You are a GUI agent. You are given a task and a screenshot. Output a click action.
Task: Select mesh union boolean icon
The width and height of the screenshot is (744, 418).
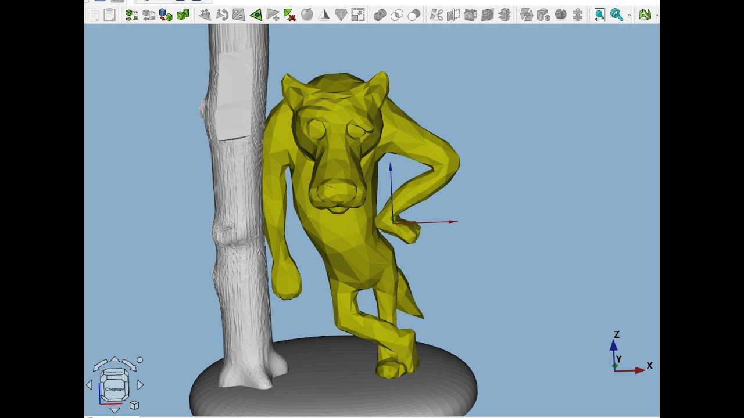click(380, 15)
